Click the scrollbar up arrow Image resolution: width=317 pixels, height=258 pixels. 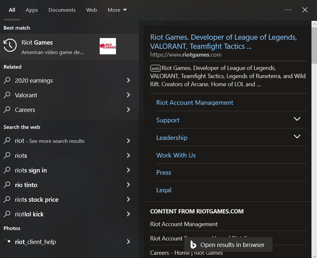(314, 24)
